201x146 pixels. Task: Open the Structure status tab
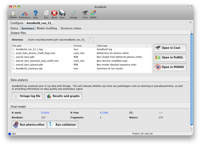(x=71, y=28)
